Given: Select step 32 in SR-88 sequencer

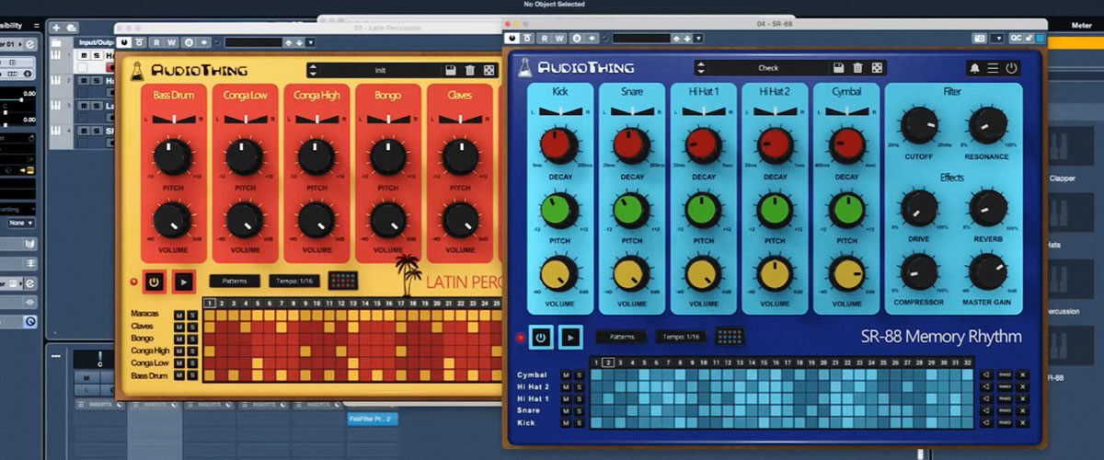Looking at the screenshot, I should point(966,362).
